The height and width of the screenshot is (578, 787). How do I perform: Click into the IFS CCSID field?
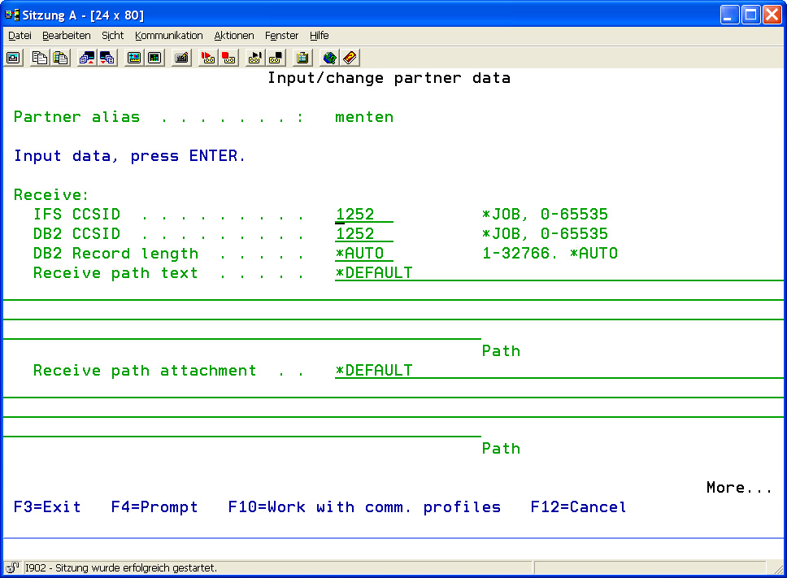point(363,215)
